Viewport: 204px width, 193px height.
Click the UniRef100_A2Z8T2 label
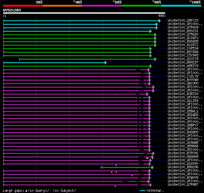tap(183, 45)
